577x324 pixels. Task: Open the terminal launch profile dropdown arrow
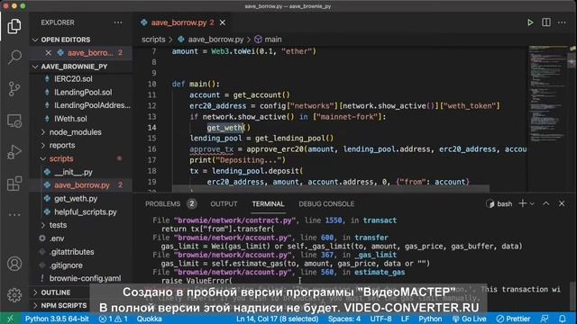tap(532, 204)
